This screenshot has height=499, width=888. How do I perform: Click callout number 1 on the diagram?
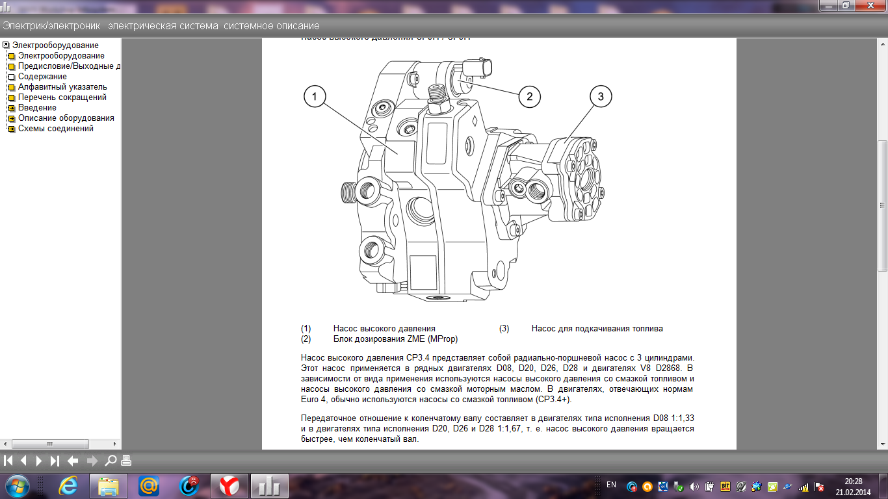coord(314,97)
